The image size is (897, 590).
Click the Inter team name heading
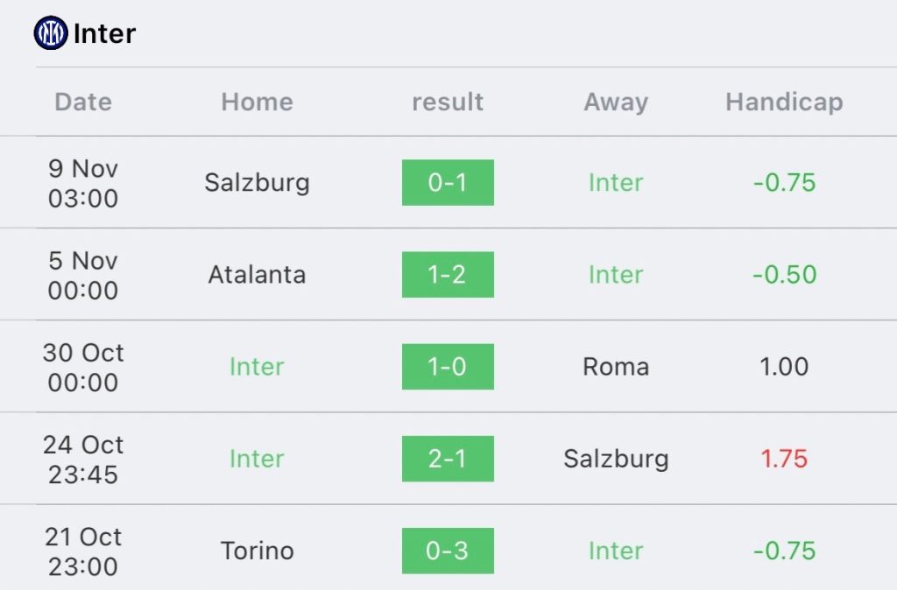click(x=104, y=34)
